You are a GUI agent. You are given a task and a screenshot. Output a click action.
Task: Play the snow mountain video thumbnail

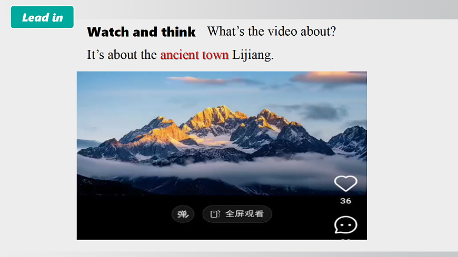pyautogui.click(x=222, y=156)
